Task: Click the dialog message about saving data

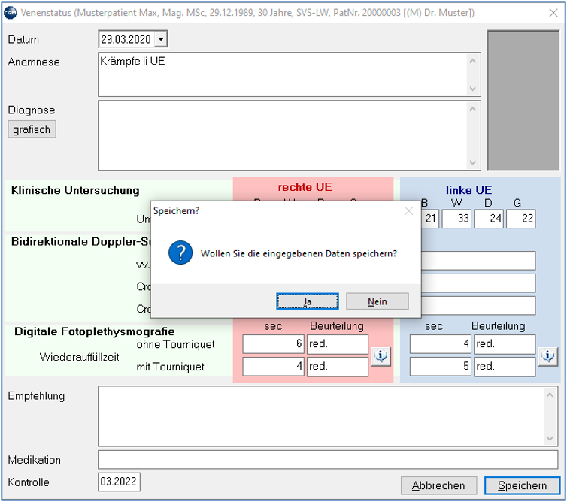Action: tap(299, 253)
